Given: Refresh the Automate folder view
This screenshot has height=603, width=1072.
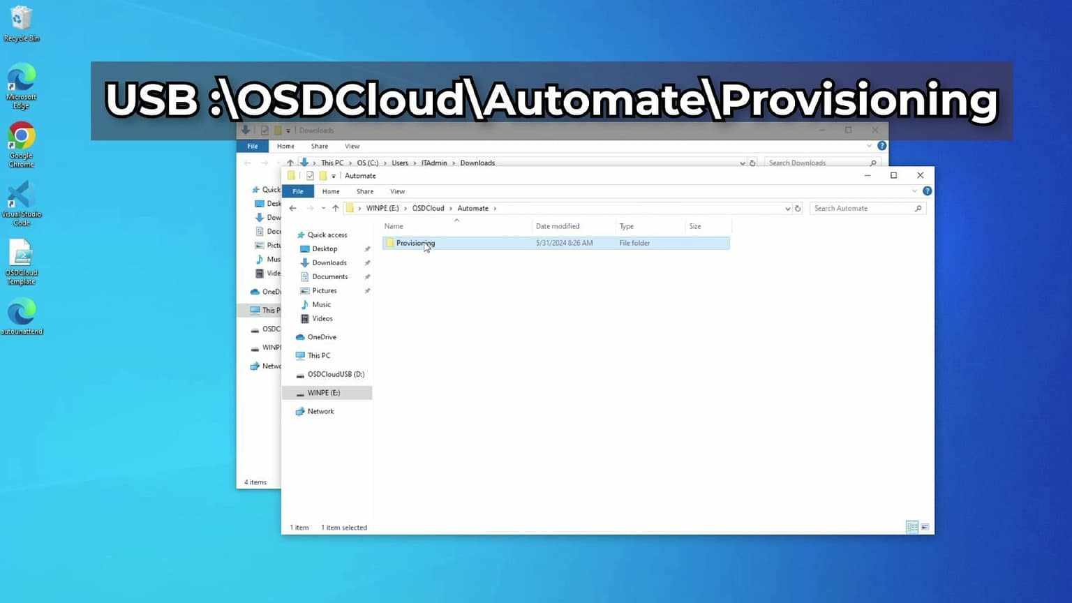Looking at the screenshot, I should click(x=798, y=208).
